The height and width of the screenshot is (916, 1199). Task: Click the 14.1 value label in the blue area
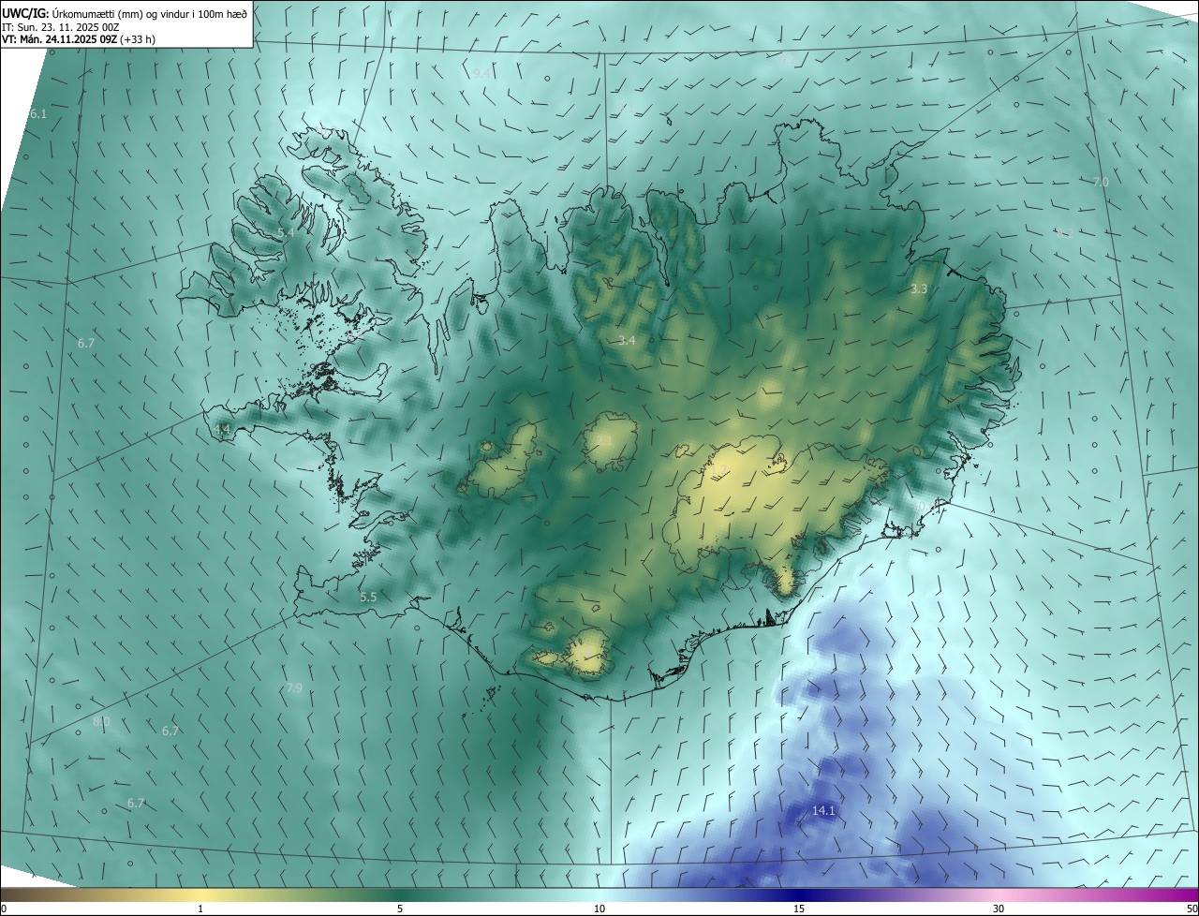(x=823, y=810)
